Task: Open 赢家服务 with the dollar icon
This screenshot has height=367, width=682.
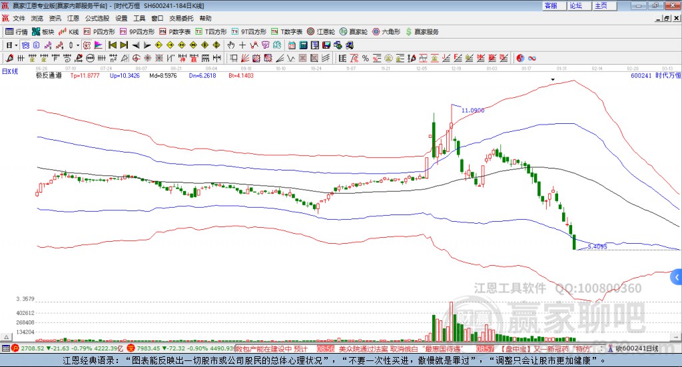Action: tap(422, 32)
